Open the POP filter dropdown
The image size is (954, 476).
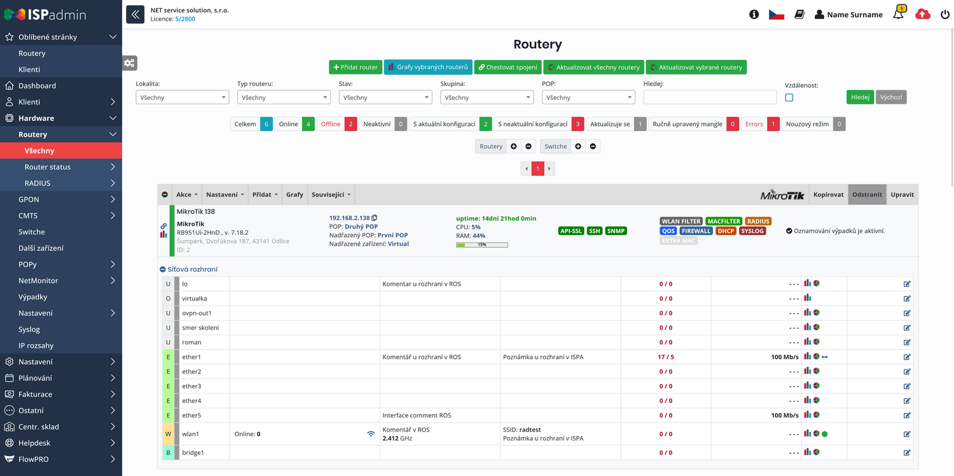point(588,97)
